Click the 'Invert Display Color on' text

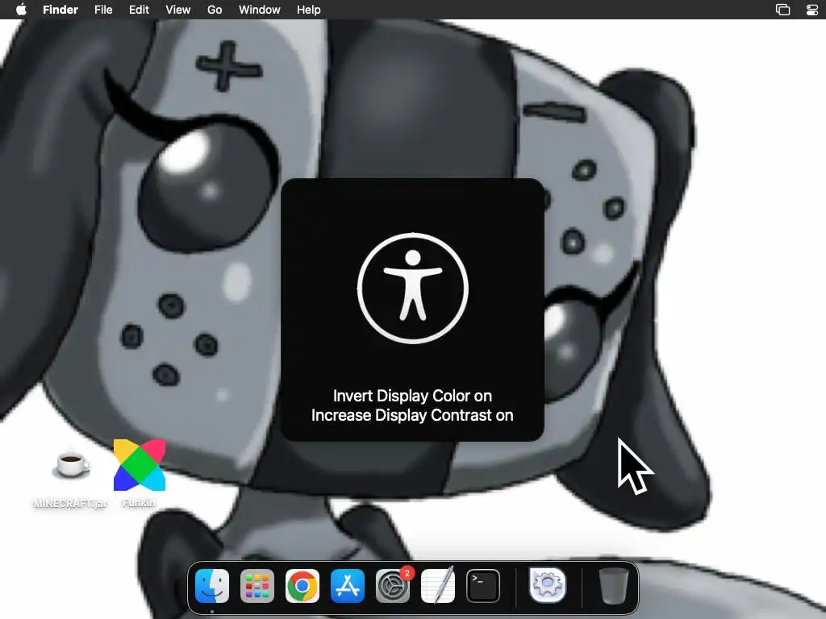pos(412,396)
